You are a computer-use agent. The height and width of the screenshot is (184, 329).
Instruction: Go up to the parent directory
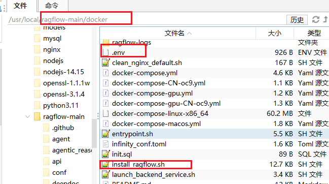pos(325,19)
